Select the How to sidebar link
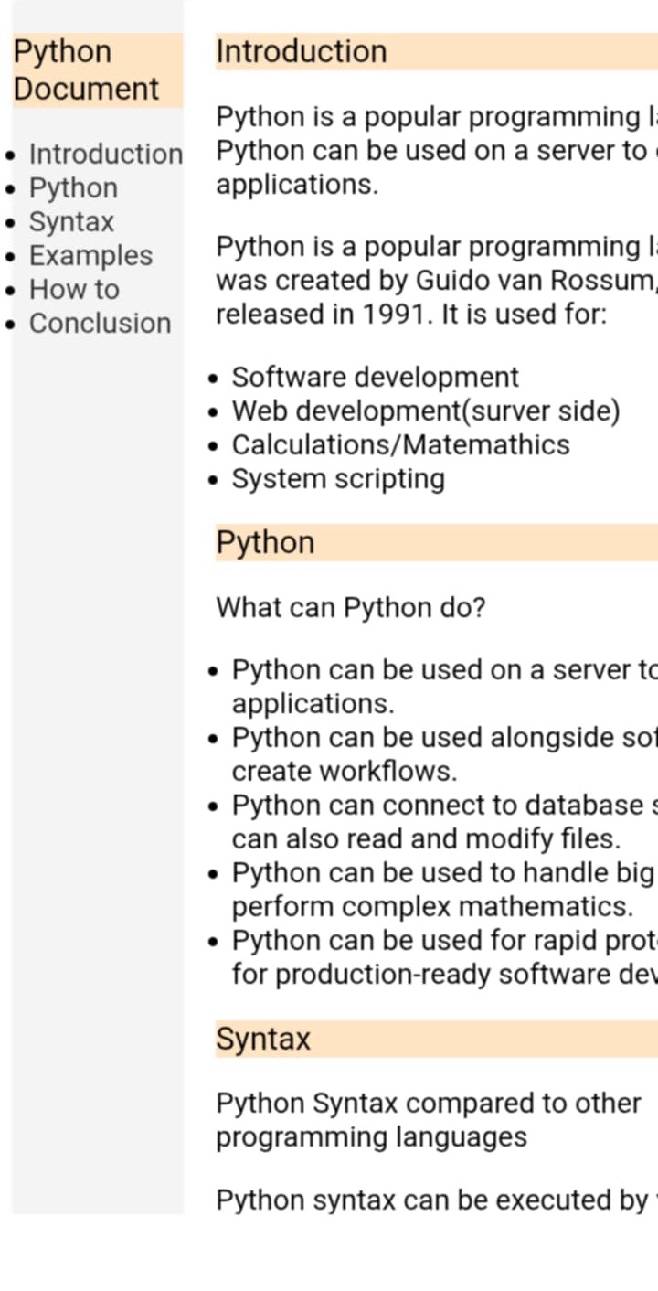Image resolution: width=658 pixels, height=1291 pixels. coord(74,289)
